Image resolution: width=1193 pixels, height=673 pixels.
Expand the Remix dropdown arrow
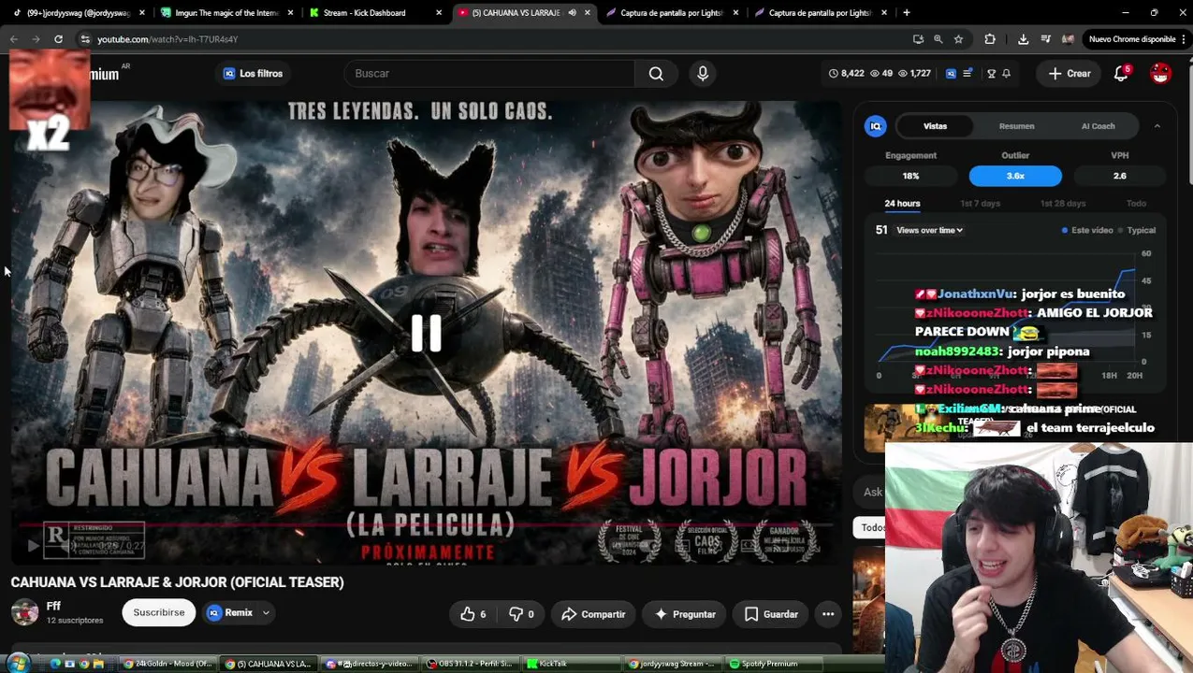click(x=266, y=613)
